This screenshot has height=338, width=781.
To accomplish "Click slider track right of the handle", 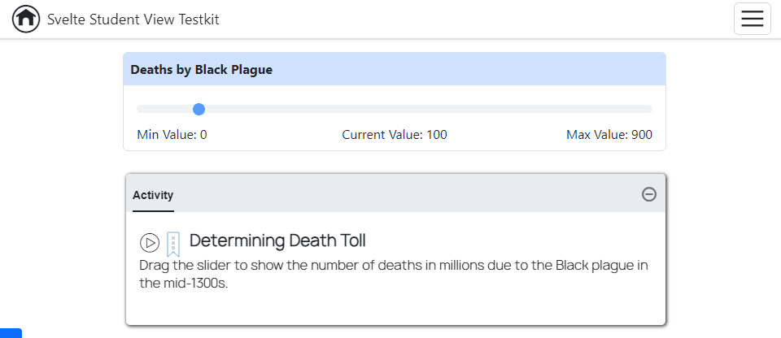I will pyautogui.click(x=423, y=109).
